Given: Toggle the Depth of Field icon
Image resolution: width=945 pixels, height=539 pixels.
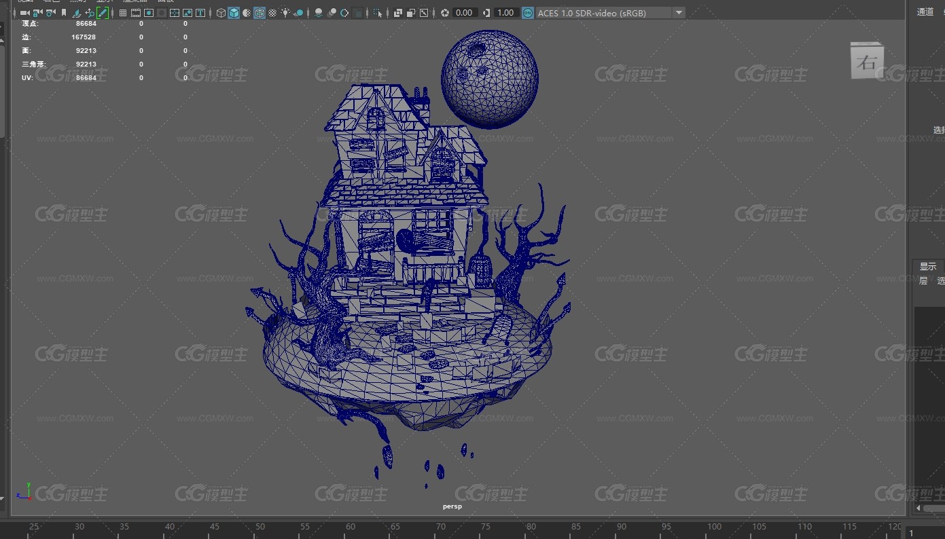Looking at the screenshot, I should 358,13.
